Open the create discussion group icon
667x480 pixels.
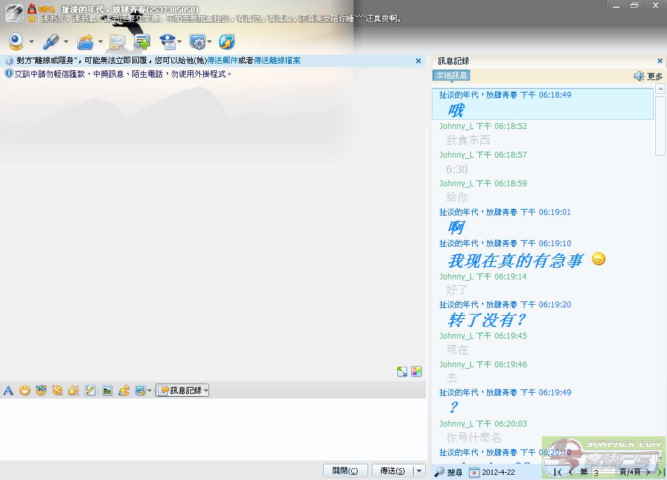tap(142, 42)
